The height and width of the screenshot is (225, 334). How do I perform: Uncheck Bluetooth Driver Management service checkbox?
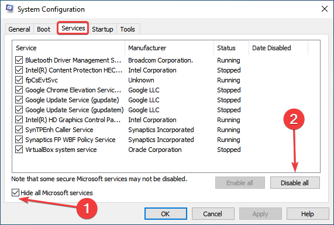(19, 60)
